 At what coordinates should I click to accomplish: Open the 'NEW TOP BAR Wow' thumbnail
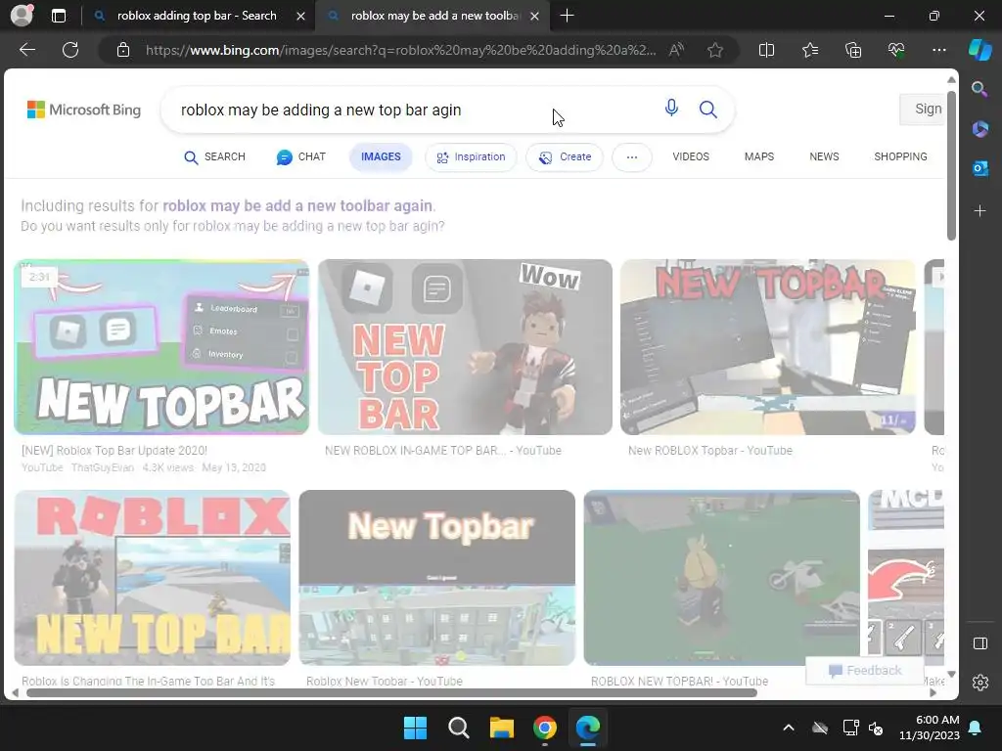465,347
